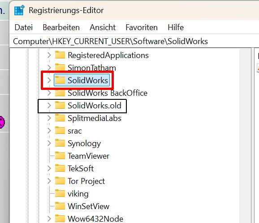
Task: Select the RegisteredApplications folder icon
Action: pos(60,55)
